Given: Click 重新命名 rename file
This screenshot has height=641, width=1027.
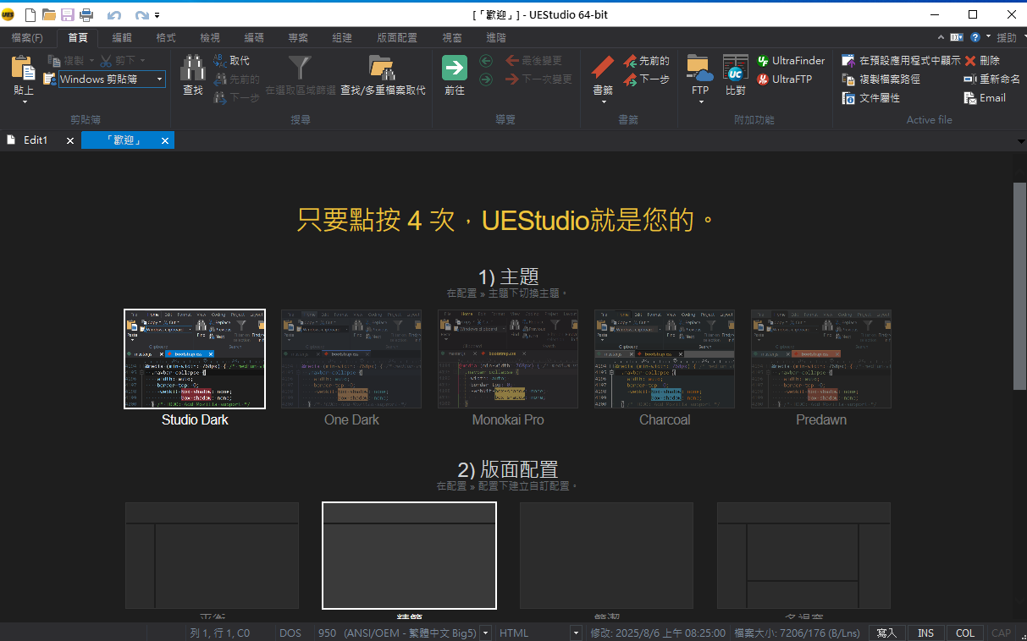Looking at the screenshot, I should coord(992,79).
